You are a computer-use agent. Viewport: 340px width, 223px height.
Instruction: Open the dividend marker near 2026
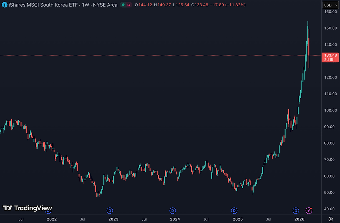[296, 210]
